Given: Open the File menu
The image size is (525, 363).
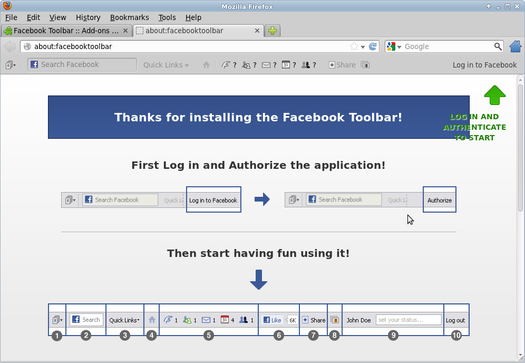Looking at the screenshot, I should [11, 17].
